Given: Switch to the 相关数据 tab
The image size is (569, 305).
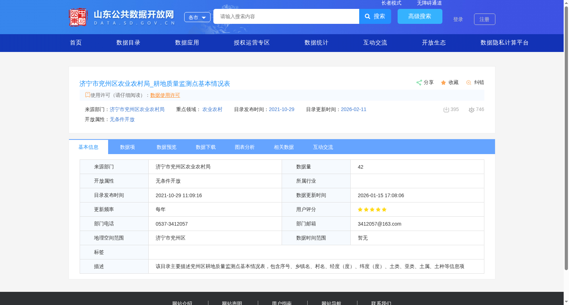Looking at the screenshot, I should click(x=284, y=147).
